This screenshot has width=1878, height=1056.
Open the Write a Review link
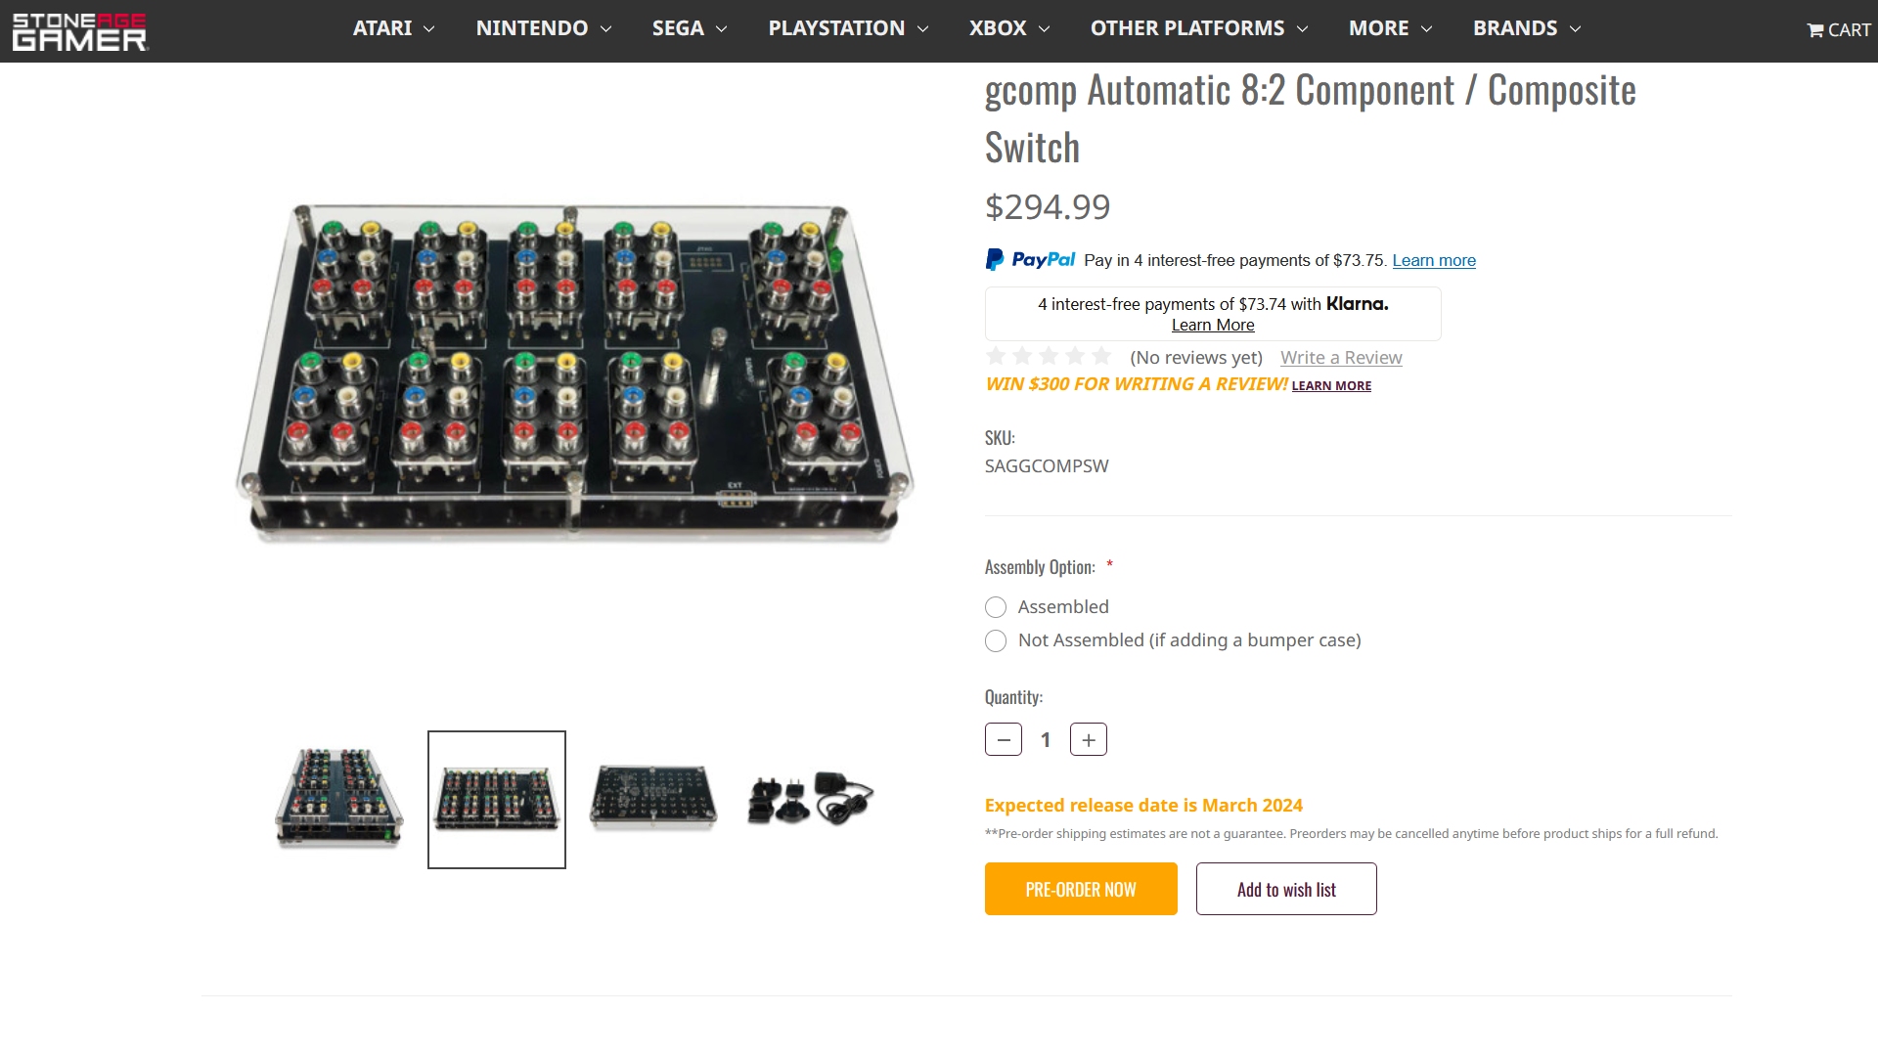1341,358
